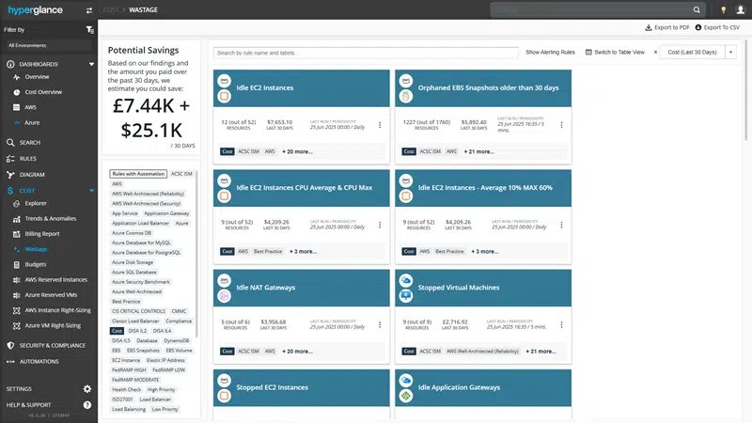The height and width of the screenshot is (423, 752).
Task: Open Cost Overview in sidebar
Action: pos(43,92)
